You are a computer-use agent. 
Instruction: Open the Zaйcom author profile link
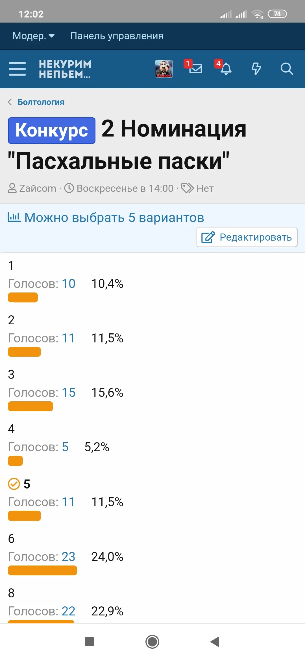tap(37, 188)
